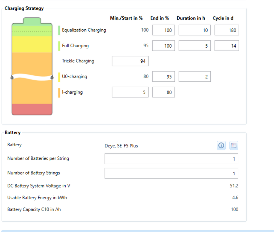The width and height of the screenshot is (274, 232).
Task: Click Full Charging Duration field showing 5
Action: pos(194,46)
